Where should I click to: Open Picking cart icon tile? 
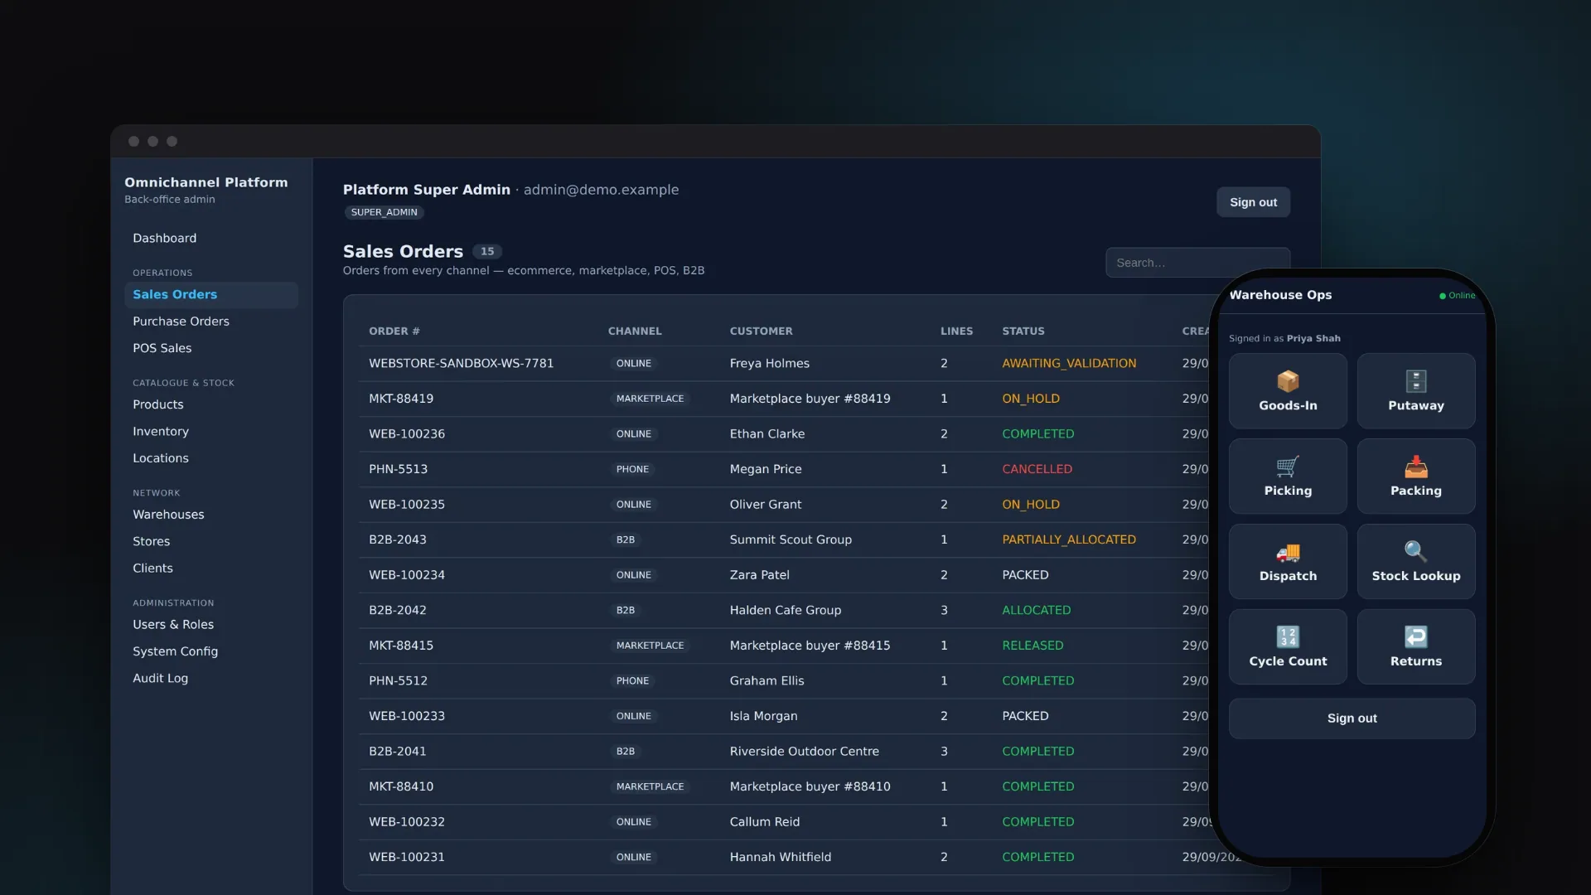(1288, 477)
